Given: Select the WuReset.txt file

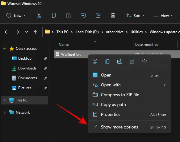Looking at the screenshot, I should pos(71,54).
